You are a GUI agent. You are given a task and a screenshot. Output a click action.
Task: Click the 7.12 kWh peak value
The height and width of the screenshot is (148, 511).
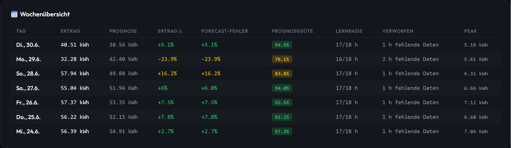tap(476, 102)
